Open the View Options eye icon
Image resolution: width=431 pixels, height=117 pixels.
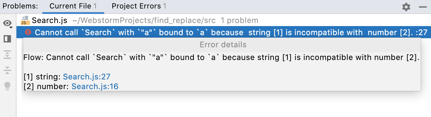[8, 23]
